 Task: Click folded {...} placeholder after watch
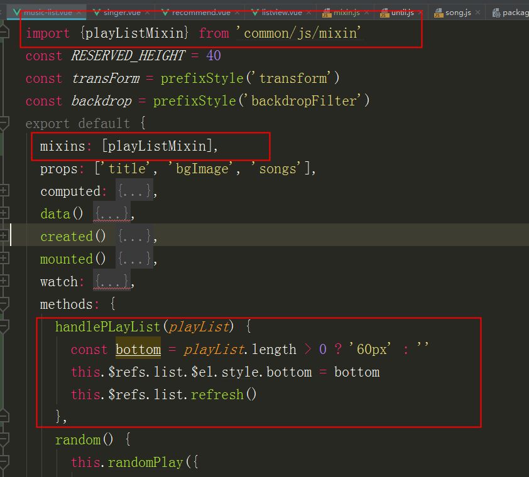(112, 281)
